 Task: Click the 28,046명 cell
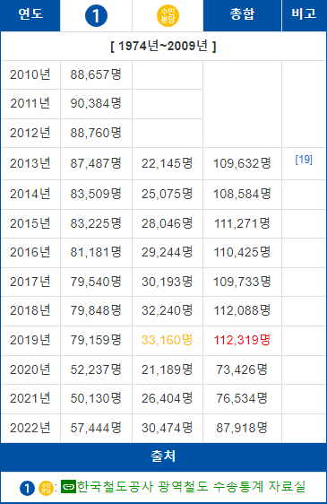coord(167,223)
